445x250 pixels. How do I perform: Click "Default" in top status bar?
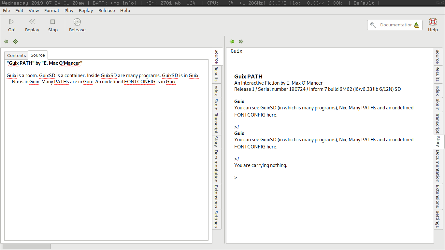(364, 3)
